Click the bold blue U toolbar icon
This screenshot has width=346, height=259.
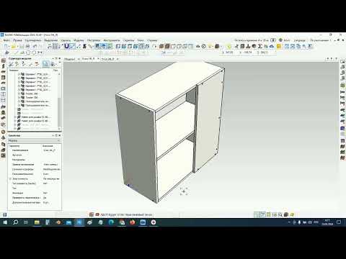(x=67, y=46)
